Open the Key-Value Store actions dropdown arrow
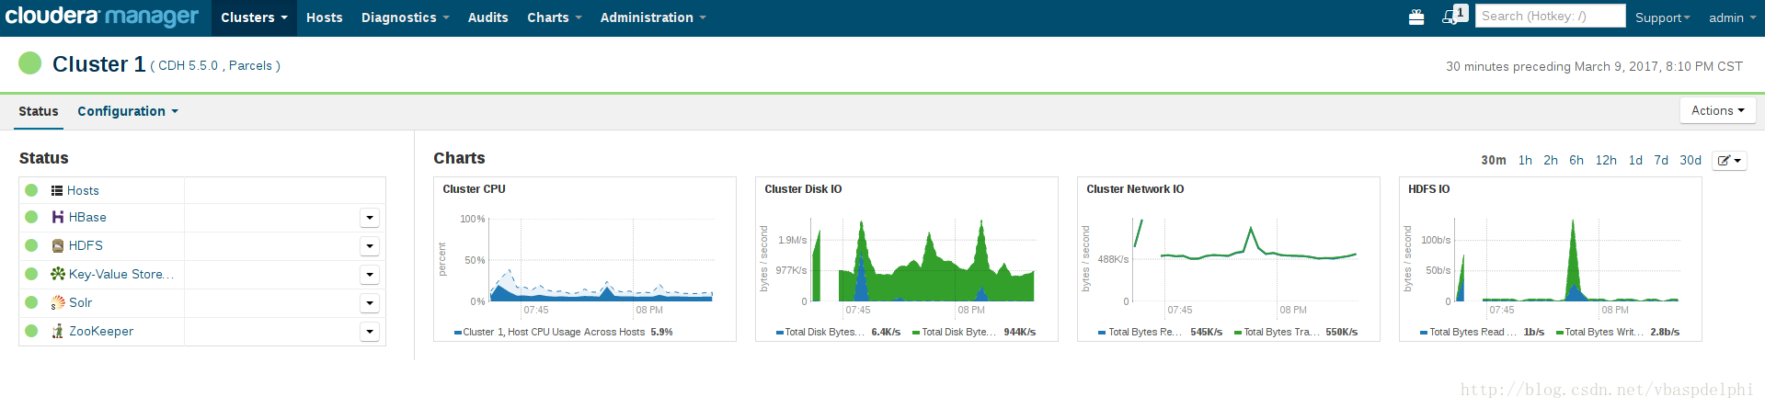 tap(370, 275)
